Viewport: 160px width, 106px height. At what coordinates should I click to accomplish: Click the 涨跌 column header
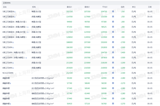pyautogui.click(x=123, y=7)
